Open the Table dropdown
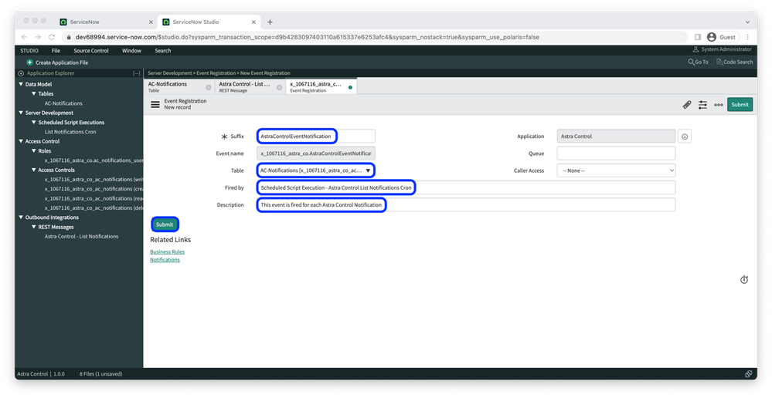Image resolution: width=772 pixels, height=398 pixels. tap(316, 170)
